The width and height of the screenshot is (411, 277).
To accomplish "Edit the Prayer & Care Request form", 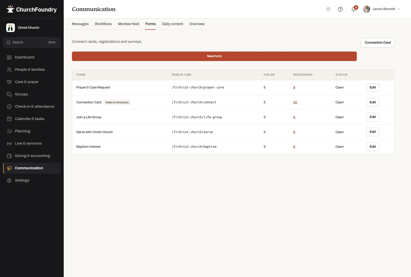I will click(x=373, y=87).
